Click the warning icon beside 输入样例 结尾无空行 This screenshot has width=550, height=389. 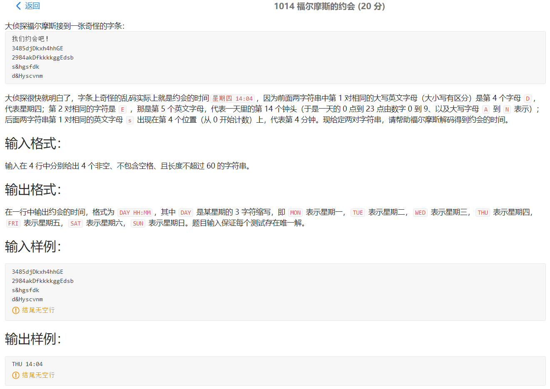[16, 310]
